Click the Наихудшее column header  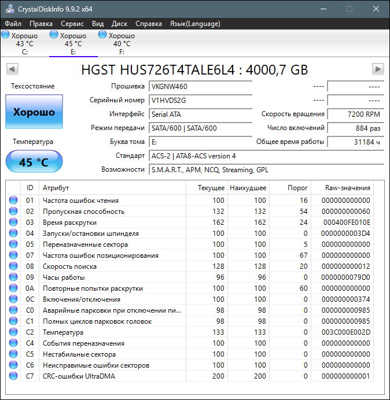point(248,188)
